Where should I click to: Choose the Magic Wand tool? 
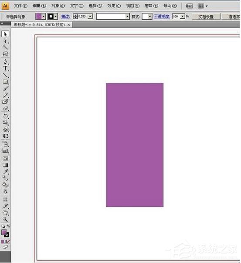click(5, 47)
